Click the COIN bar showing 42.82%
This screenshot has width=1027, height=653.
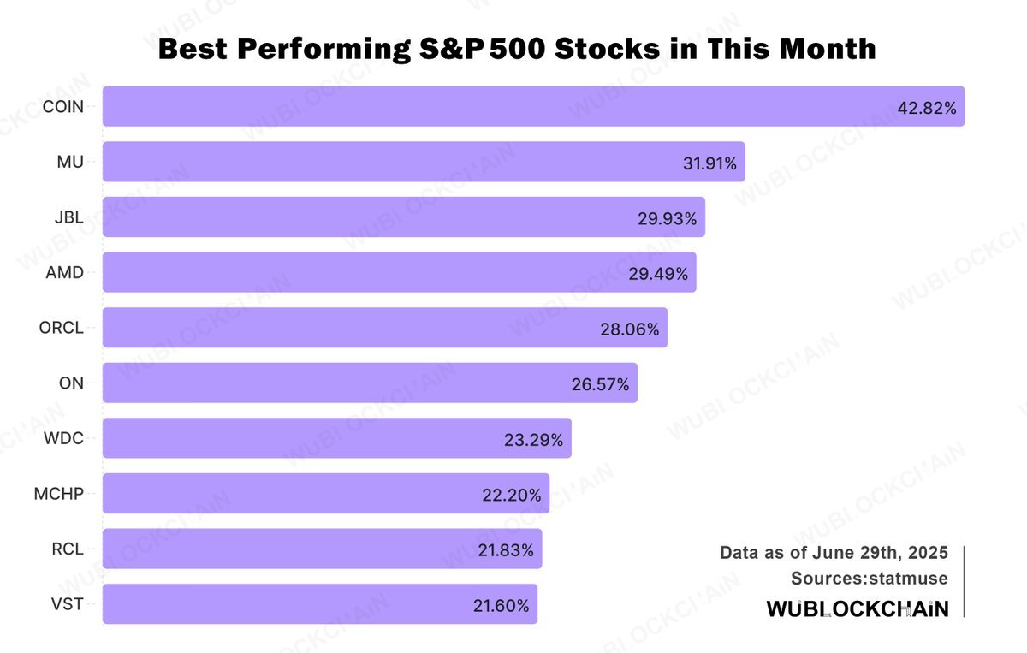click(534, 106)
